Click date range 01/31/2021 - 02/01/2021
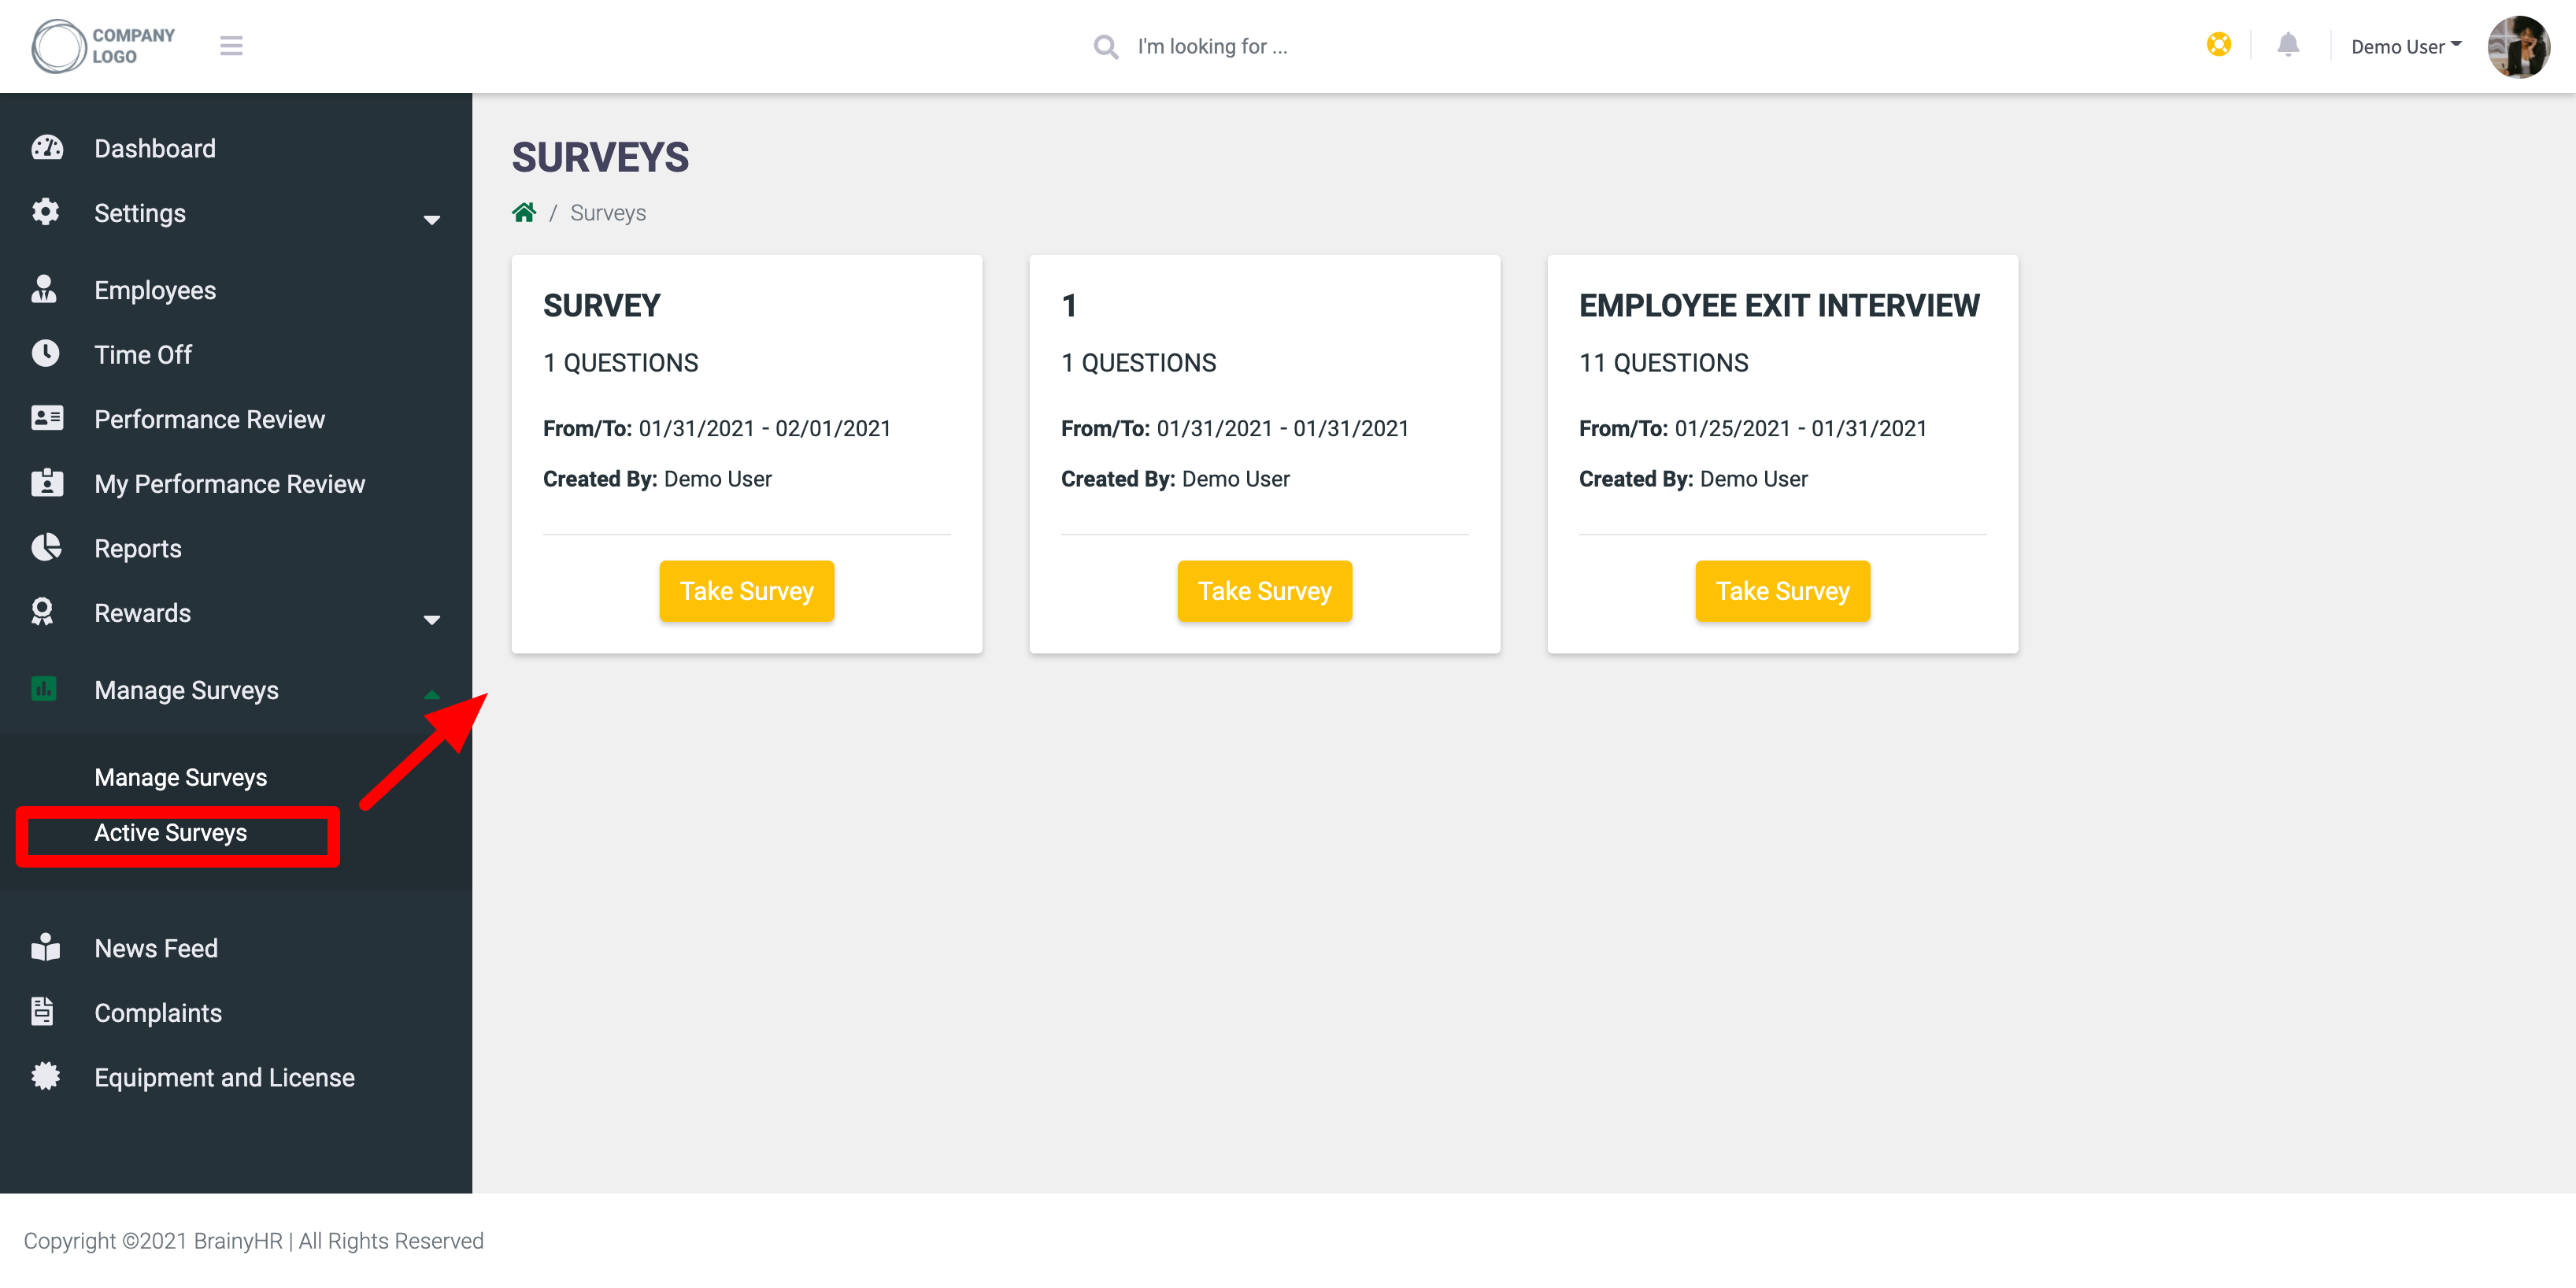 (x=765, y=428)
